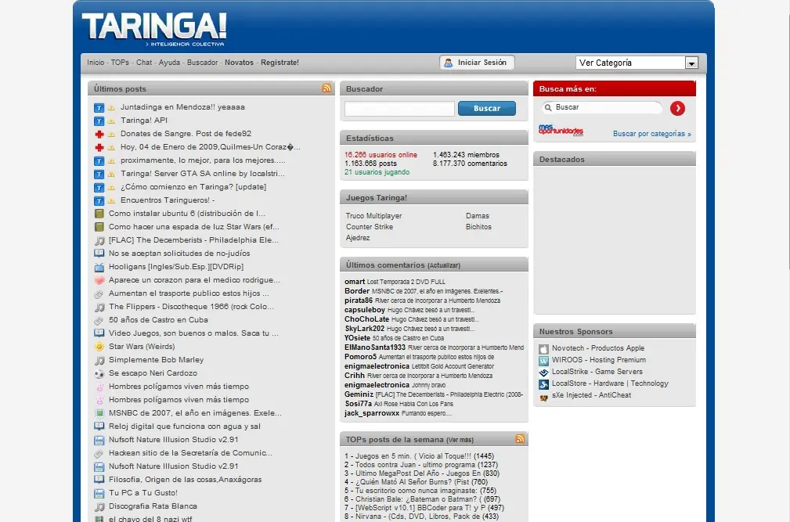Click the tag icon beside 50 años de Castro
This screenshot has width=790, height=522.
tap(99, 321)
